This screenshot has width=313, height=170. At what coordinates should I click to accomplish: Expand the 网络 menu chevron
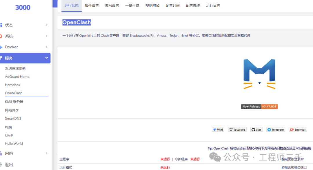[46, 153]
